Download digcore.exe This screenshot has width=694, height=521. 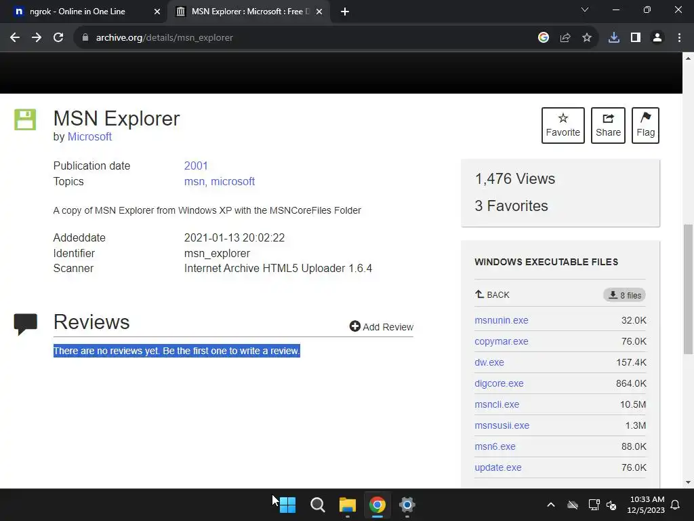[x=499, y=384]
